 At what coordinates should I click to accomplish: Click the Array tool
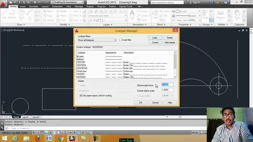(x=74, y=20)
